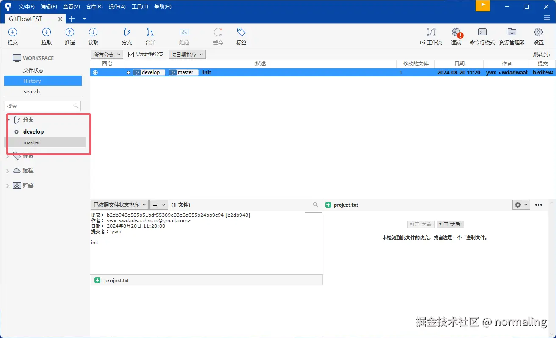Click the open before (打开'之前') button
Screen dimensions: 556x338
421,224
